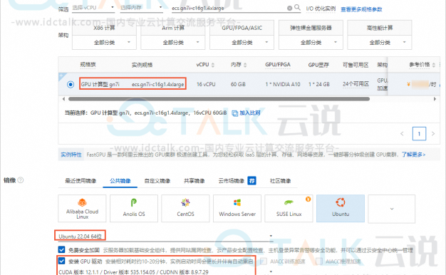Click the 1 * NVIDIA A10 cell
Screen dimensions: 446x275
click(283, 85)
